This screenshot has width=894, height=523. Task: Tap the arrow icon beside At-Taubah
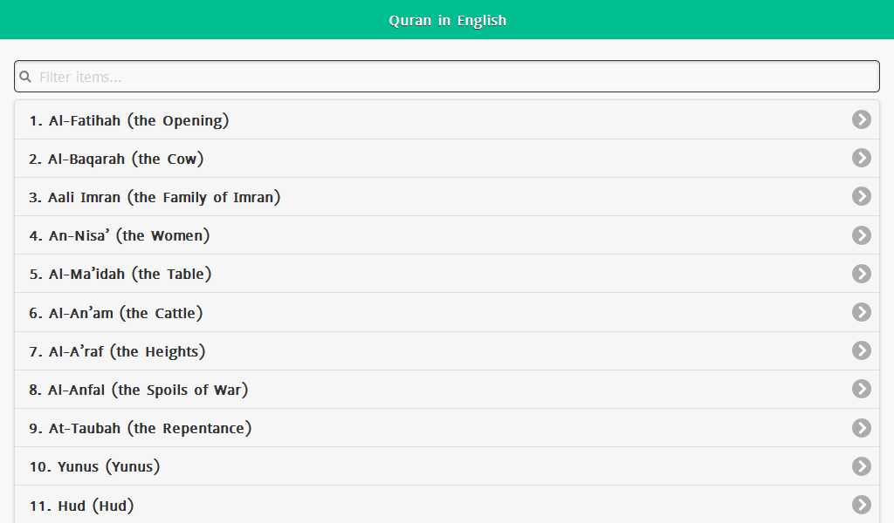862,428
